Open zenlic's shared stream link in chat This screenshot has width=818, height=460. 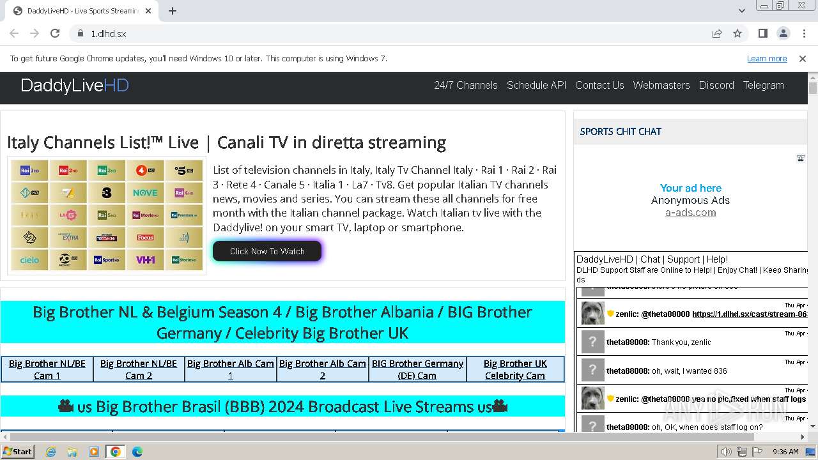(750, 314)
